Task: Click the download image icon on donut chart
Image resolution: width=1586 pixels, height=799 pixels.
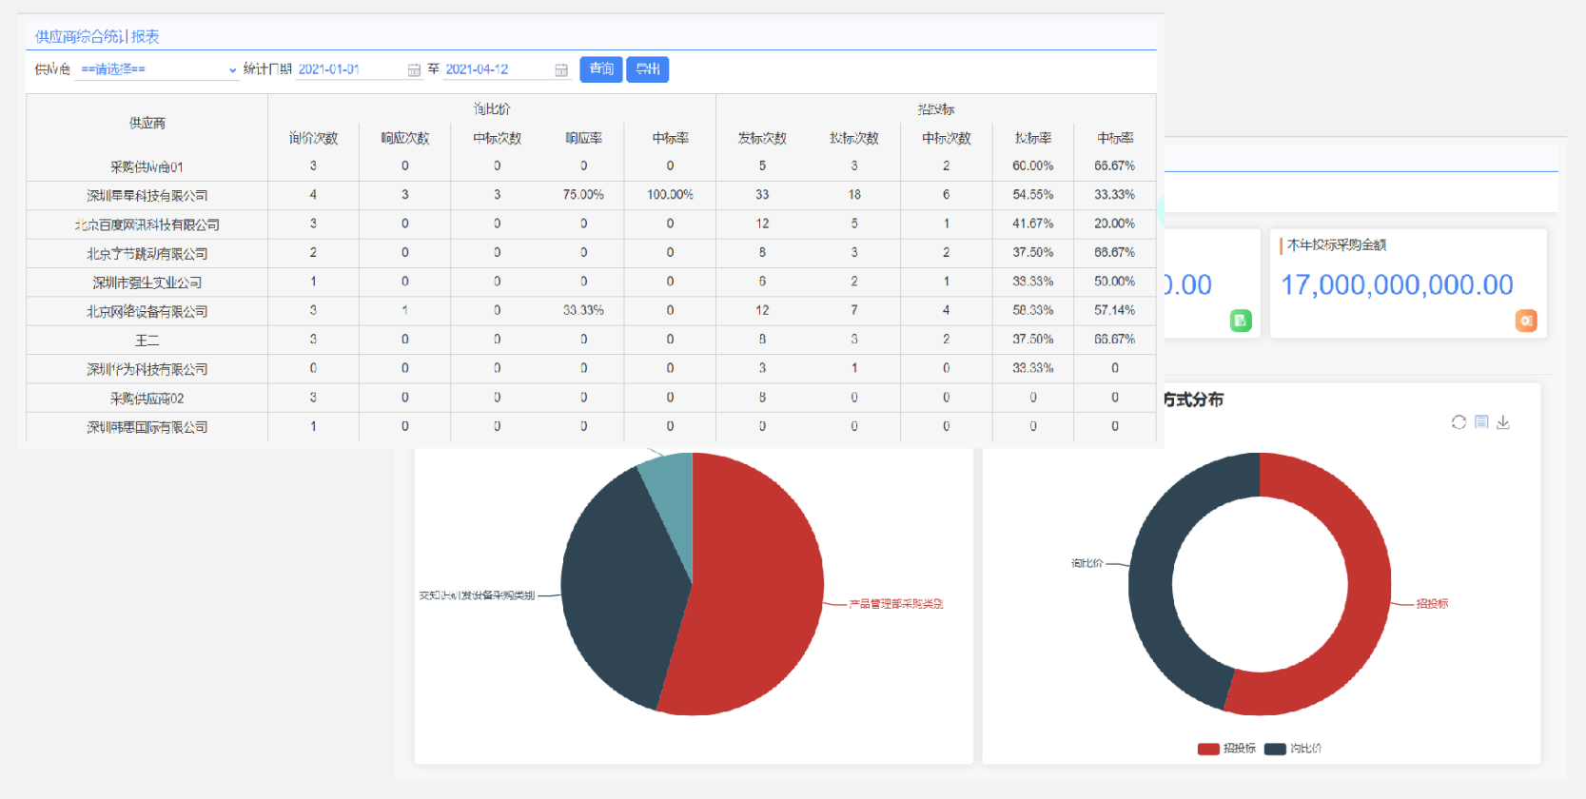Action: (x=1503, y=421)
